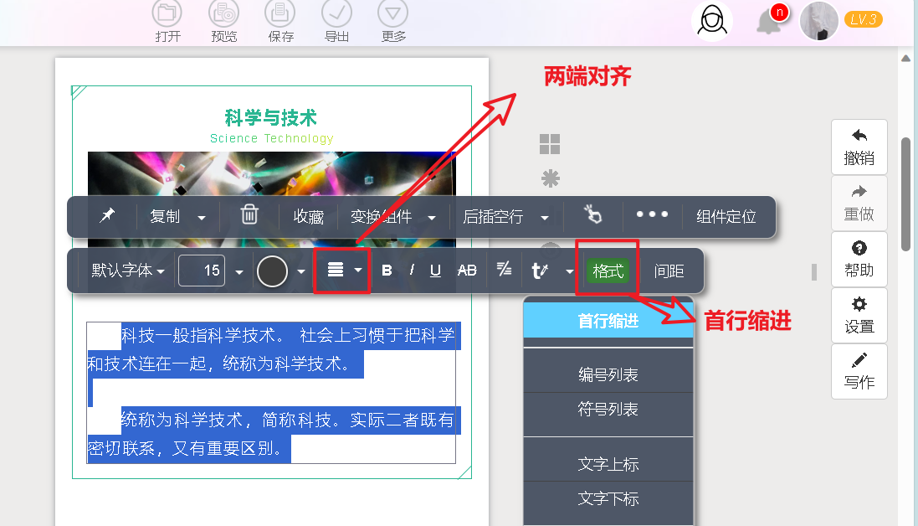918x526 pixels.
Task: Click the asterisk icon below grid icon
Action: tap(551, 178)
